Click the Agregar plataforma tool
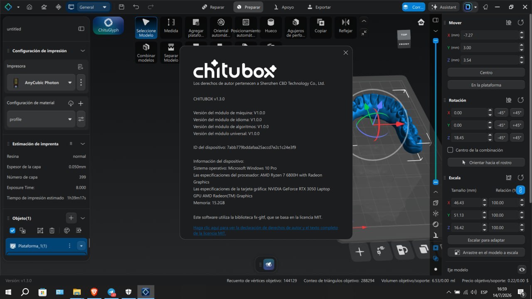Image resolution: width=532 pixels, height=299 pixels. coord(196,27)
